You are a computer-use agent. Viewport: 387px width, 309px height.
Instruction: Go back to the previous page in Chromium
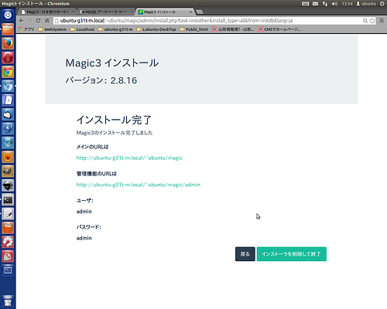coord(22,21)
